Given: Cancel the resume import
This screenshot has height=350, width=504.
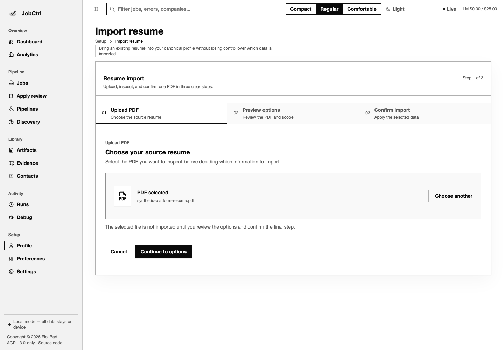Looking at the screenshot, I should pyautogui.click(x=119, y=252).
